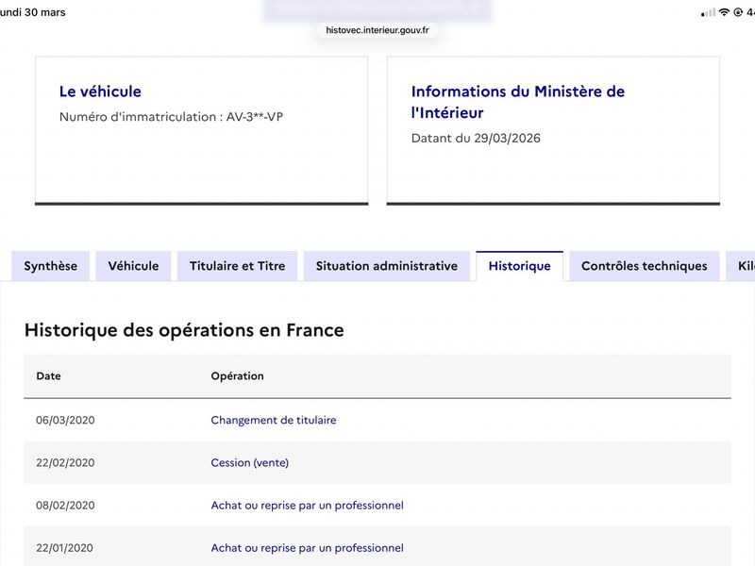Click the date cell 06/03/2020

click(x=65, y=420)
